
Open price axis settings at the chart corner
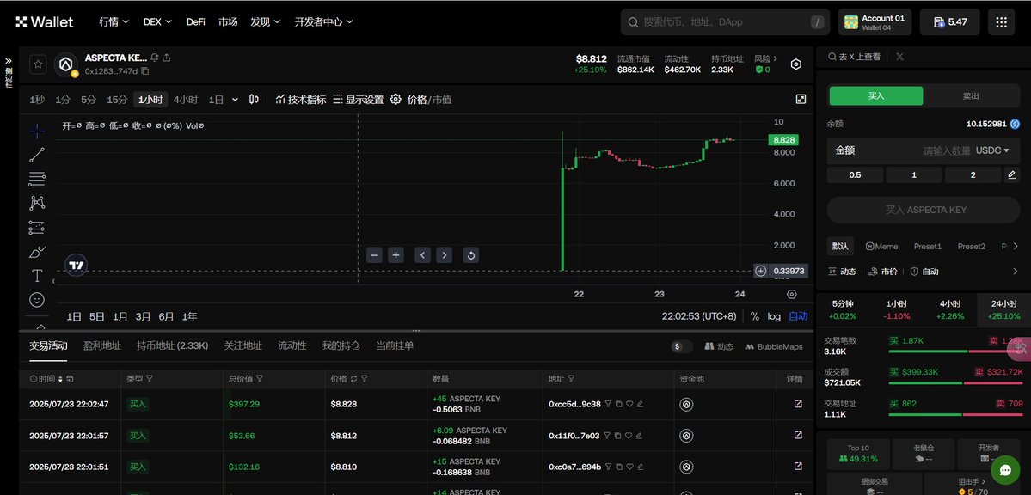coord(792,294)
